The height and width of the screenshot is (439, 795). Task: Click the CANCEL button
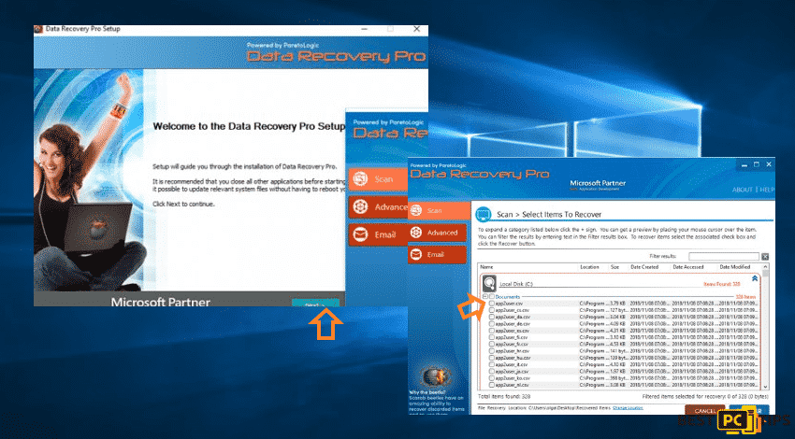[x=705, y=410]
